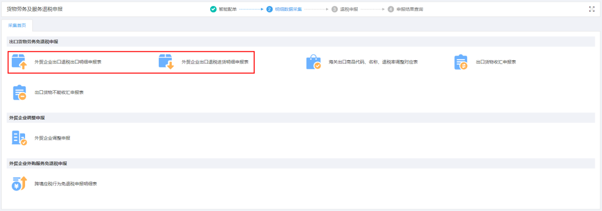Select the 退税申报 step label
Viewport: 602px width, 211px height.
(349, 9)
